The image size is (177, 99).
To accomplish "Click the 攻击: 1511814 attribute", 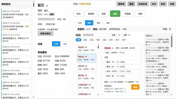I will point(44,56).
